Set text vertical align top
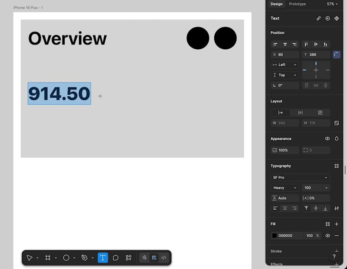 coord(306,208)
